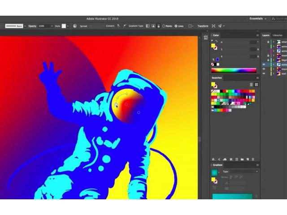Pick the black swatch in Swatches top row
Screen dimensions: 287x215
click(x=221, y=91)
